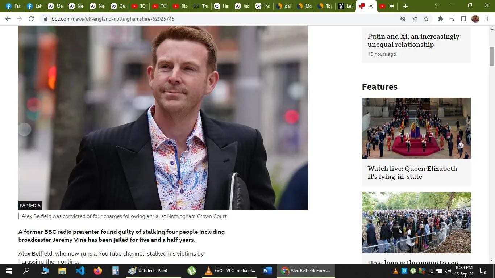Switch to the 'Untitled - Paint' taskbar window
The height and width of the screenshot is (278, 495).
click(148, 271)
